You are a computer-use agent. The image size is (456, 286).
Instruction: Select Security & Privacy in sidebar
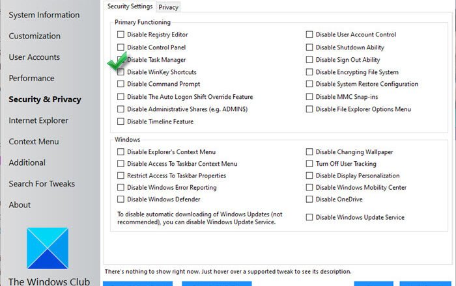point(45,99)
